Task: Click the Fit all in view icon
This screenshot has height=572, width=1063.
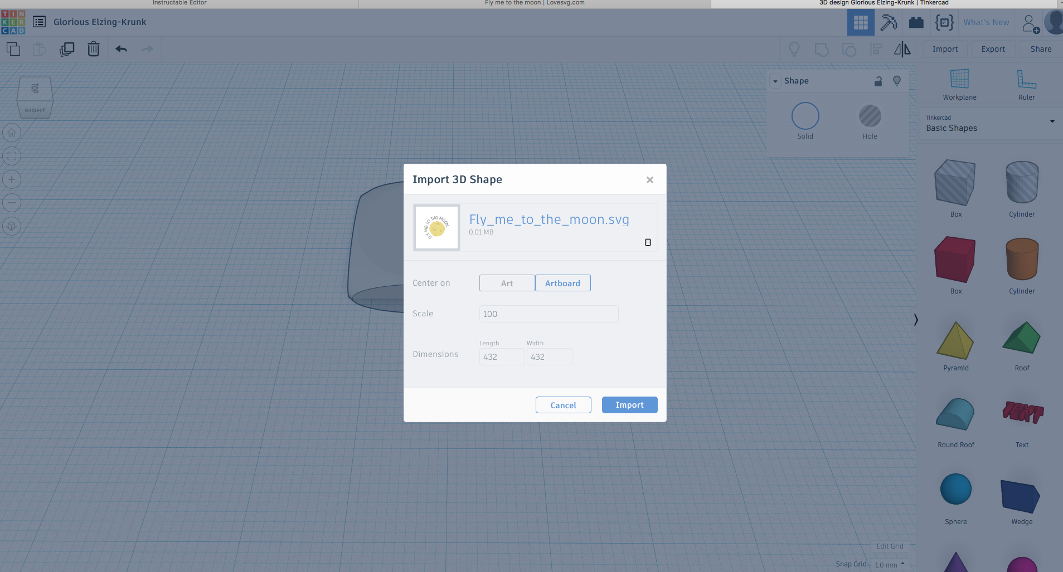Action: 12,156
